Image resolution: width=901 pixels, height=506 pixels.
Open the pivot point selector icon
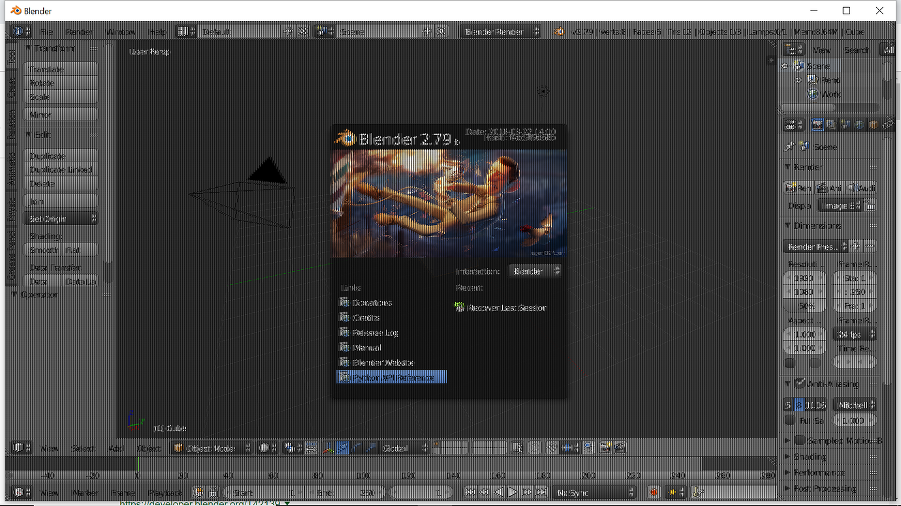[292, 448]
